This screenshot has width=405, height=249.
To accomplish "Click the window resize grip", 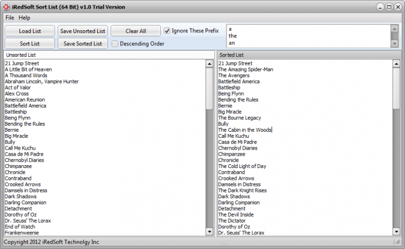I will pyautogui.click(x=397, y=242).
